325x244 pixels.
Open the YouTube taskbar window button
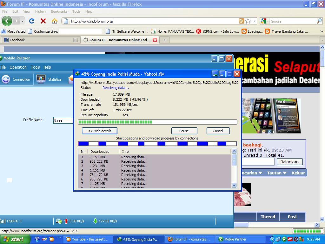(88, 239)
